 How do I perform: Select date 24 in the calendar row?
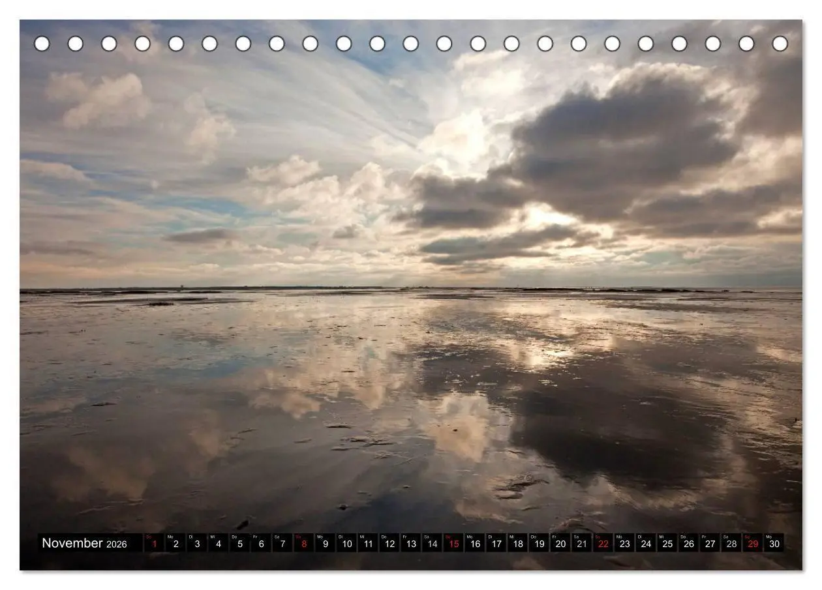(646, 543)
